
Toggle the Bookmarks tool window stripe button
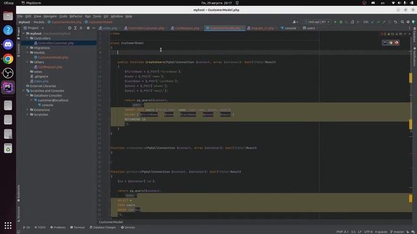(18, 194)
